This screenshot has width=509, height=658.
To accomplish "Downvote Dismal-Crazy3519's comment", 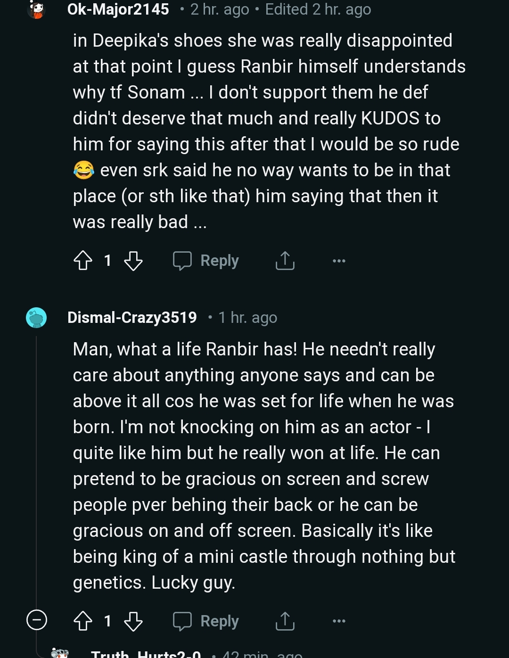I will pos(133,621).
